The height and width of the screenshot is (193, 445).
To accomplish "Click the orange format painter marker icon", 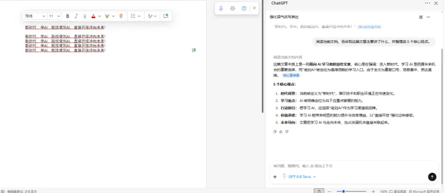I will (x=121, y=16).
